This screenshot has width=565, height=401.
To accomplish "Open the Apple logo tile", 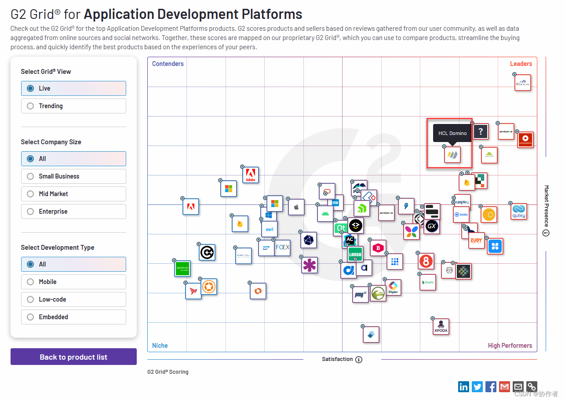I will coord(296,207).
